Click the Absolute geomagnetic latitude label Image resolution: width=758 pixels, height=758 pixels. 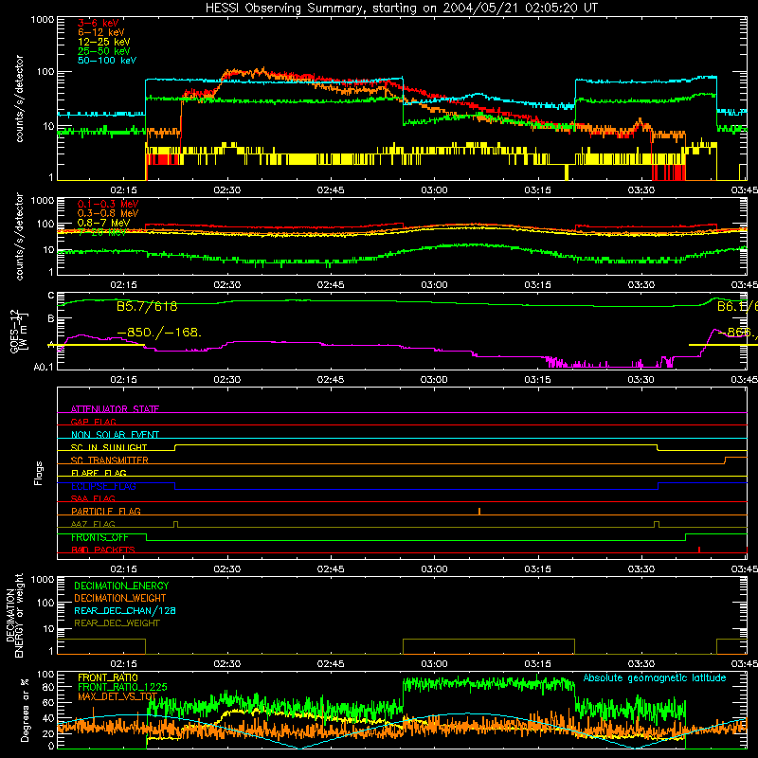click(x=655, y=678)
